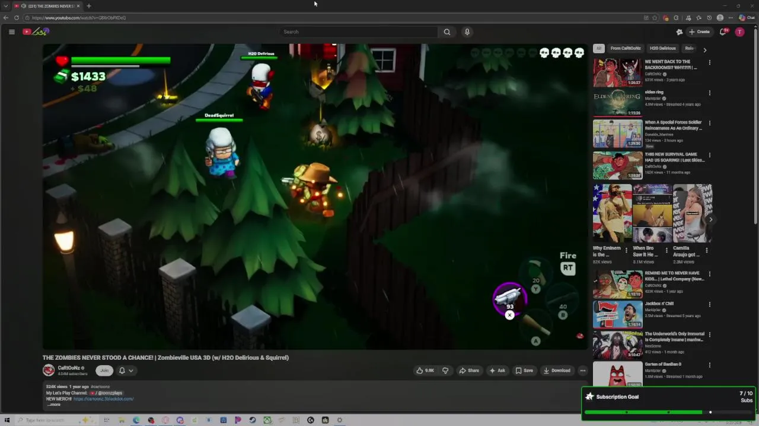Click the Join channel button
The height and width of the screenshot is (426, 759).
(x=104, y=370)
